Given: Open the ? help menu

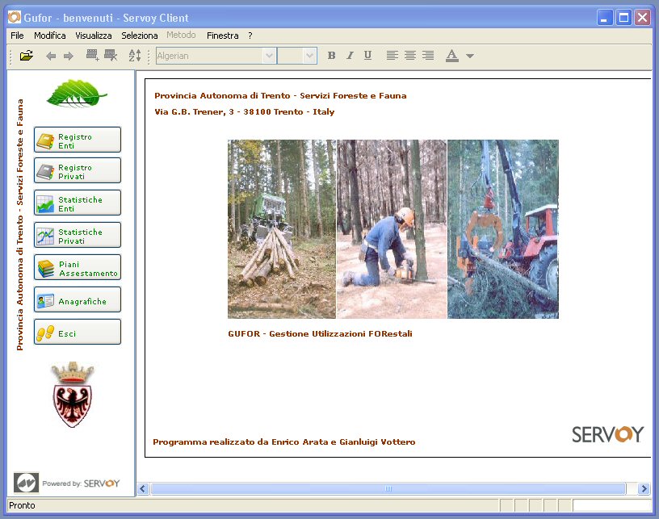Looking at the screenshot, I should (250, 36).
